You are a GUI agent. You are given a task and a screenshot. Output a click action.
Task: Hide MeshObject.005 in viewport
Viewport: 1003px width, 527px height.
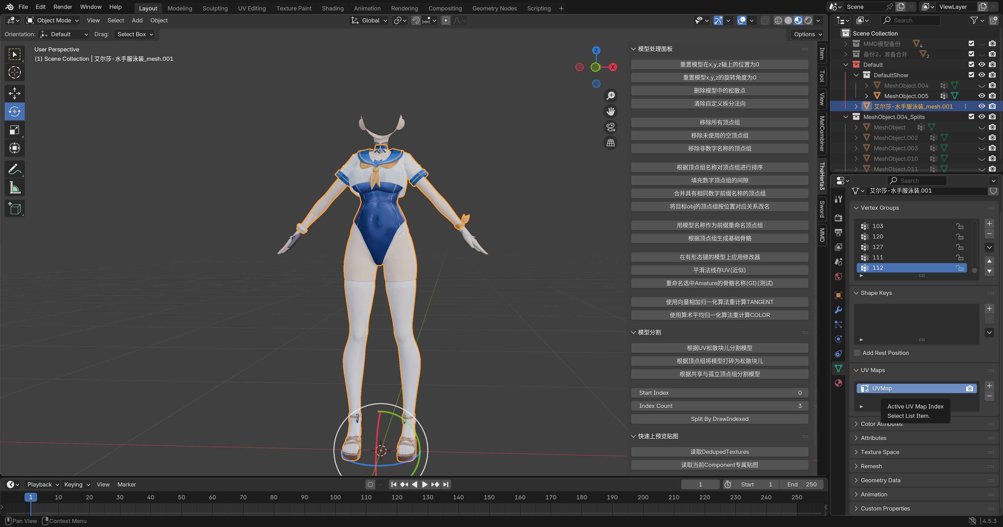[x=982, y=96]
